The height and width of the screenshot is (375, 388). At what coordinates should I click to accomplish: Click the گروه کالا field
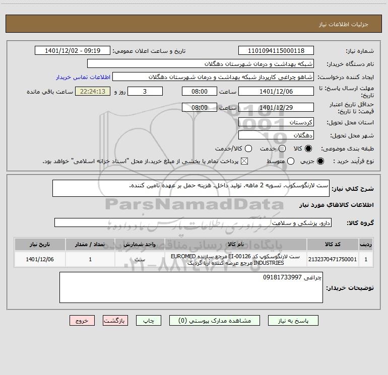click(x=193, y=222)
